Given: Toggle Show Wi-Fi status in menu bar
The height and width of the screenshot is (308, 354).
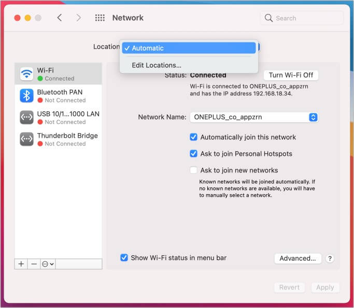Looking at the screenshot, I should pos(124,257).
